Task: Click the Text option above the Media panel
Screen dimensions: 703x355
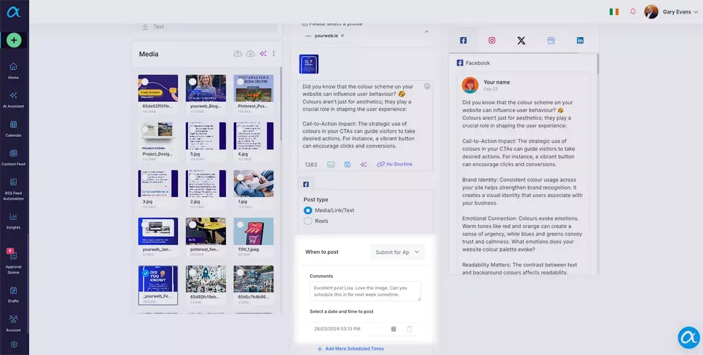Action: (159, 26)
